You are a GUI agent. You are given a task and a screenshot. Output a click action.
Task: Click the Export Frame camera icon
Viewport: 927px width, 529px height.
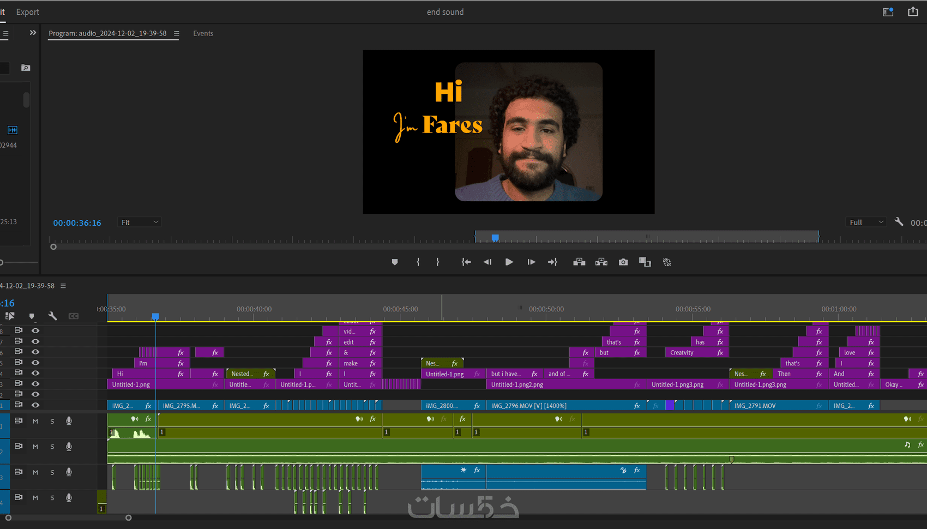click(623, 262)
